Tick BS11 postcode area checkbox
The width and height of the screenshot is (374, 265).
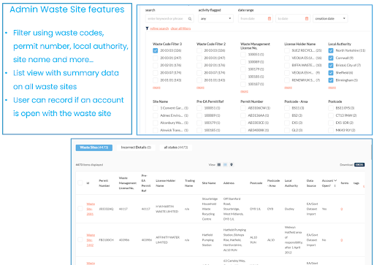tap(287, 108)
